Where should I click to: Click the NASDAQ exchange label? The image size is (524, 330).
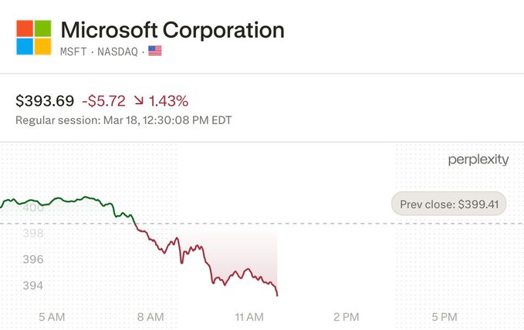[x=116, y=52]
